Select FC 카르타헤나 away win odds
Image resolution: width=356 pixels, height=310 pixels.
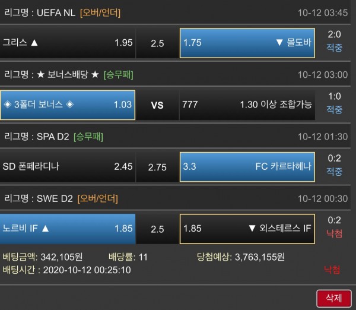246,167
